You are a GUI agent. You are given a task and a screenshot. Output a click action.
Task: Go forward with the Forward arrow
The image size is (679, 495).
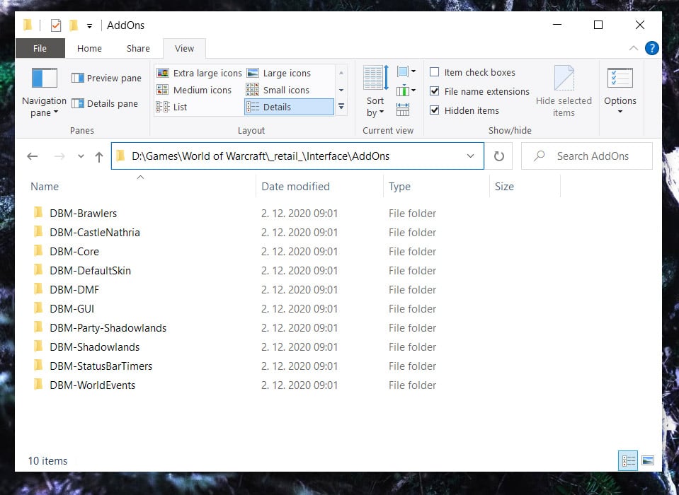(x=59, y=156)
